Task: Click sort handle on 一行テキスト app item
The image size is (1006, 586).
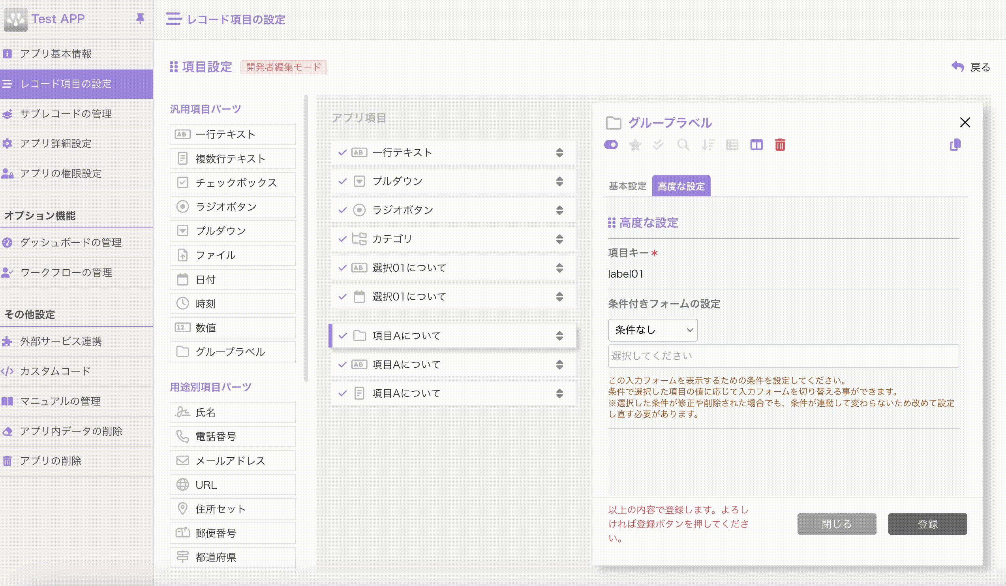Action: (559, 152)
